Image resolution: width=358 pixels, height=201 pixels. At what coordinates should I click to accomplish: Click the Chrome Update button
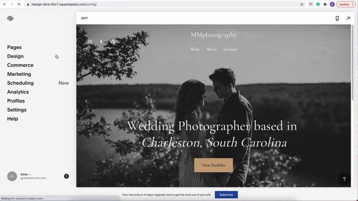346,4
